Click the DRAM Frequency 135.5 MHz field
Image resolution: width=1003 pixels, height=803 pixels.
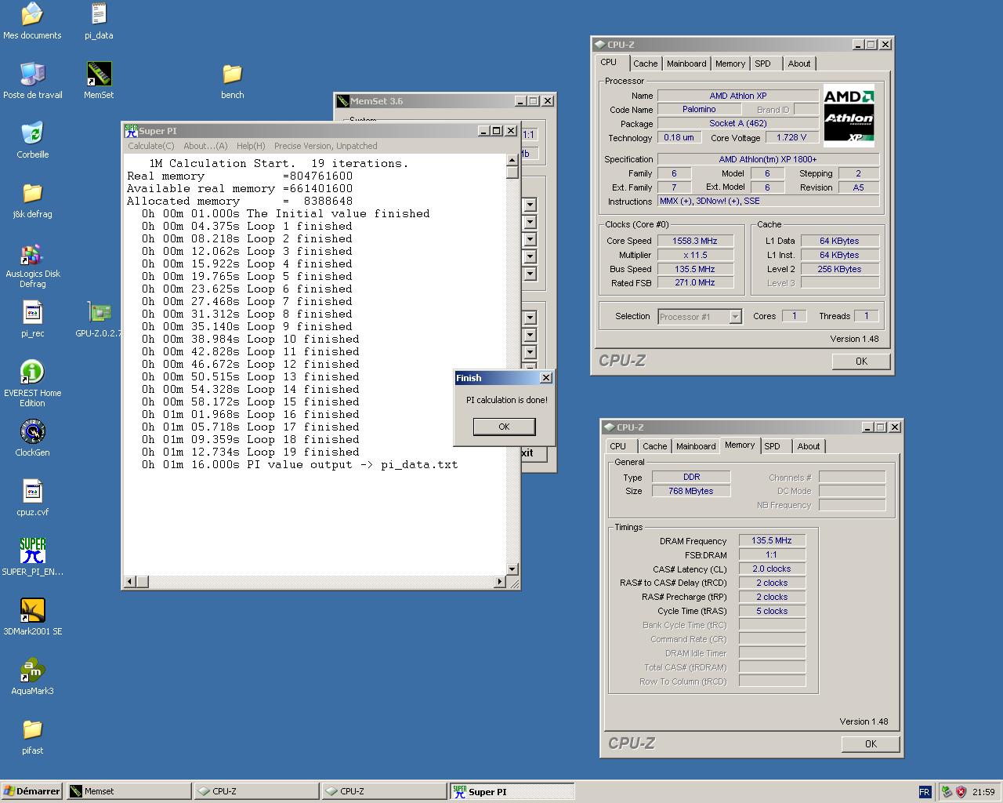772,540
